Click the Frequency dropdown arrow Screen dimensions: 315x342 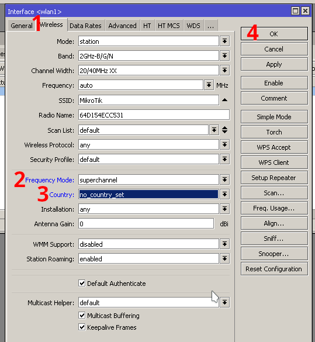pos(209,85)
